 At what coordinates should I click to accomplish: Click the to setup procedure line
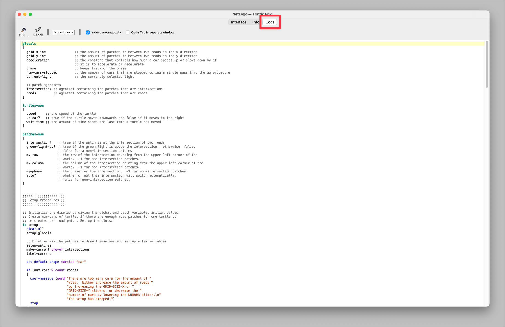(x=30, y=225)
